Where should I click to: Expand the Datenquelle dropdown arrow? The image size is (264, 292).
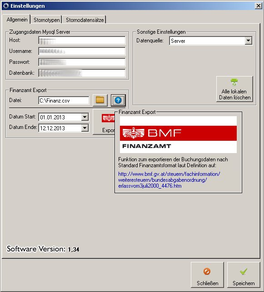tap(248, 41)
